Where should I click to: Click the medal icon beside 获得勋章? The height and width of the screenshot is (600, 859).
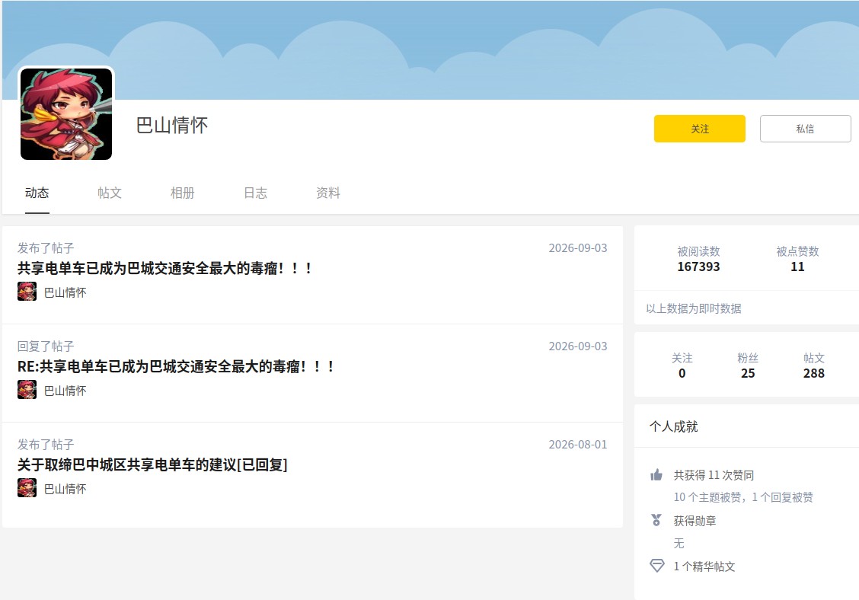tap(656, 520)
